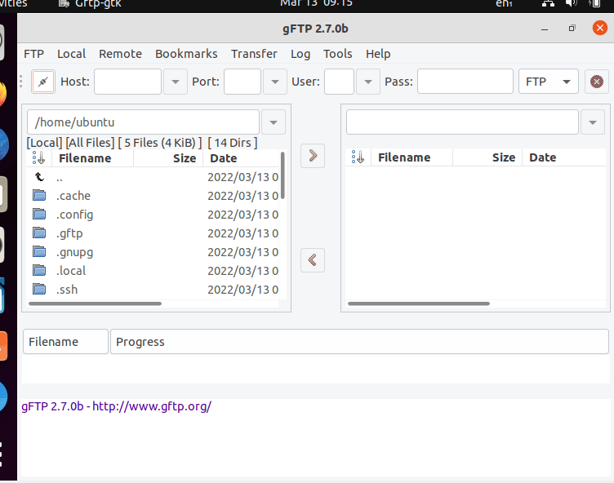Screen dimensions: 614x483
Task: Click the transfer queue Filename column header
Action: point(65,342)
